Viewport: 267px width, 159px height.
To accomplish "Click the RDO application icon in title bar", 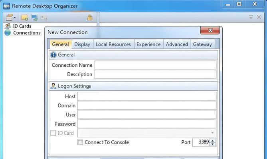I will [6, 6].
